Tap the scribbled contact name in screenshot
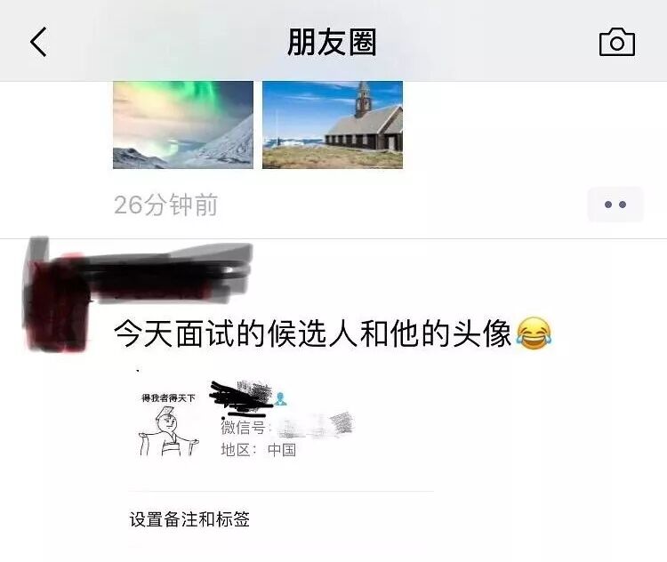 pyautogui.click(x=242, y=397)
